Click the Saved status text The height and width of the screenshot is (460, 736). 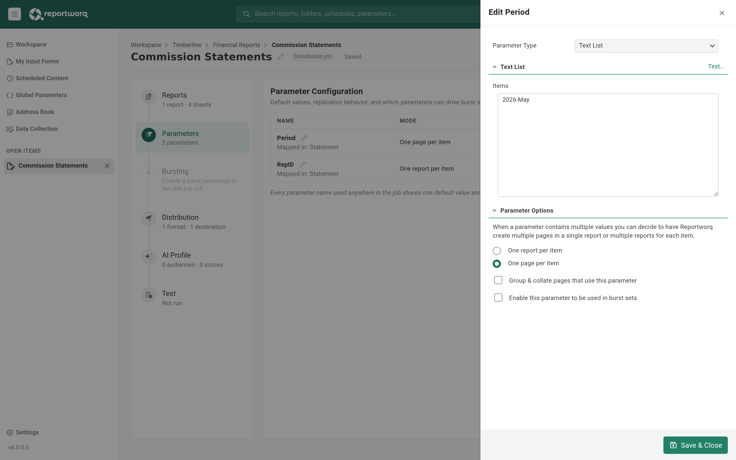coord(352,56)
